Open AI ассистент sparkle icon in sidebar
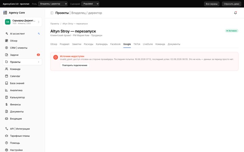Viewport: 244px width, 152px height. [x=6, y=33]
